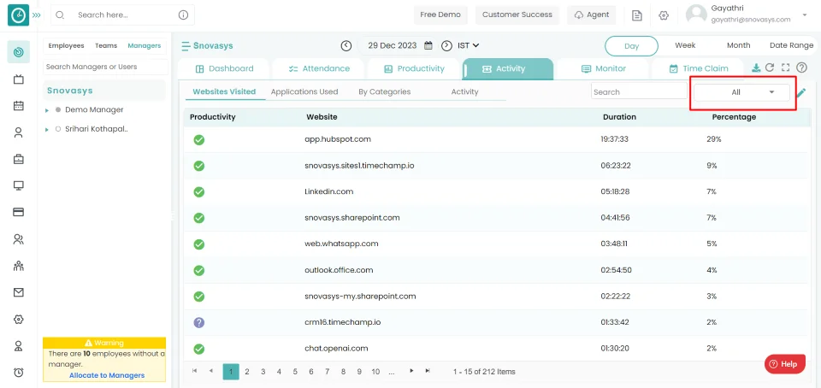Select the By Categories subtab
The image size is (821, 388).
(x=384, y=91)
